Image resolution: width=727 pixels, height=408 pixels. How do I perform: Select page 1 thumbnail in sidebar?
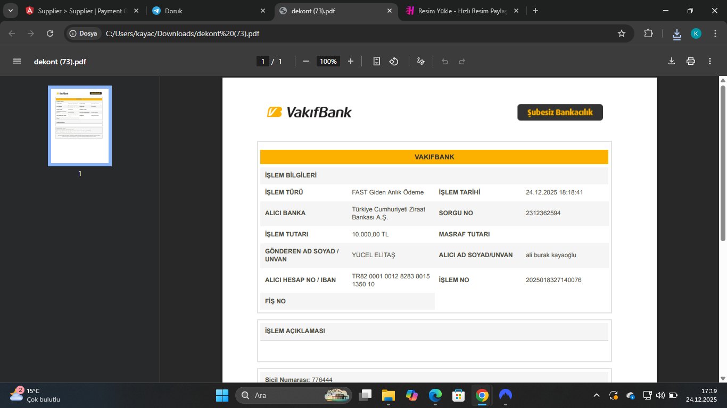tap(80, 126)
